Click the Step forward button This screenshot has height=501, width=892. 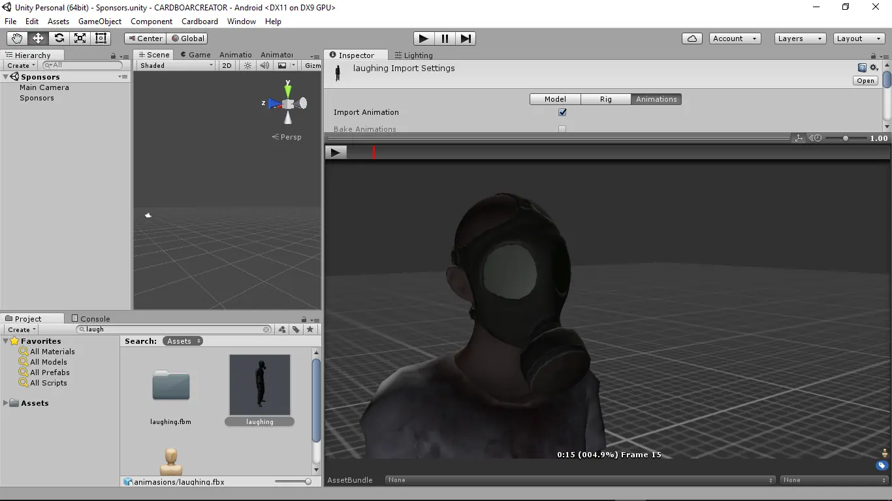click(466, 38)
